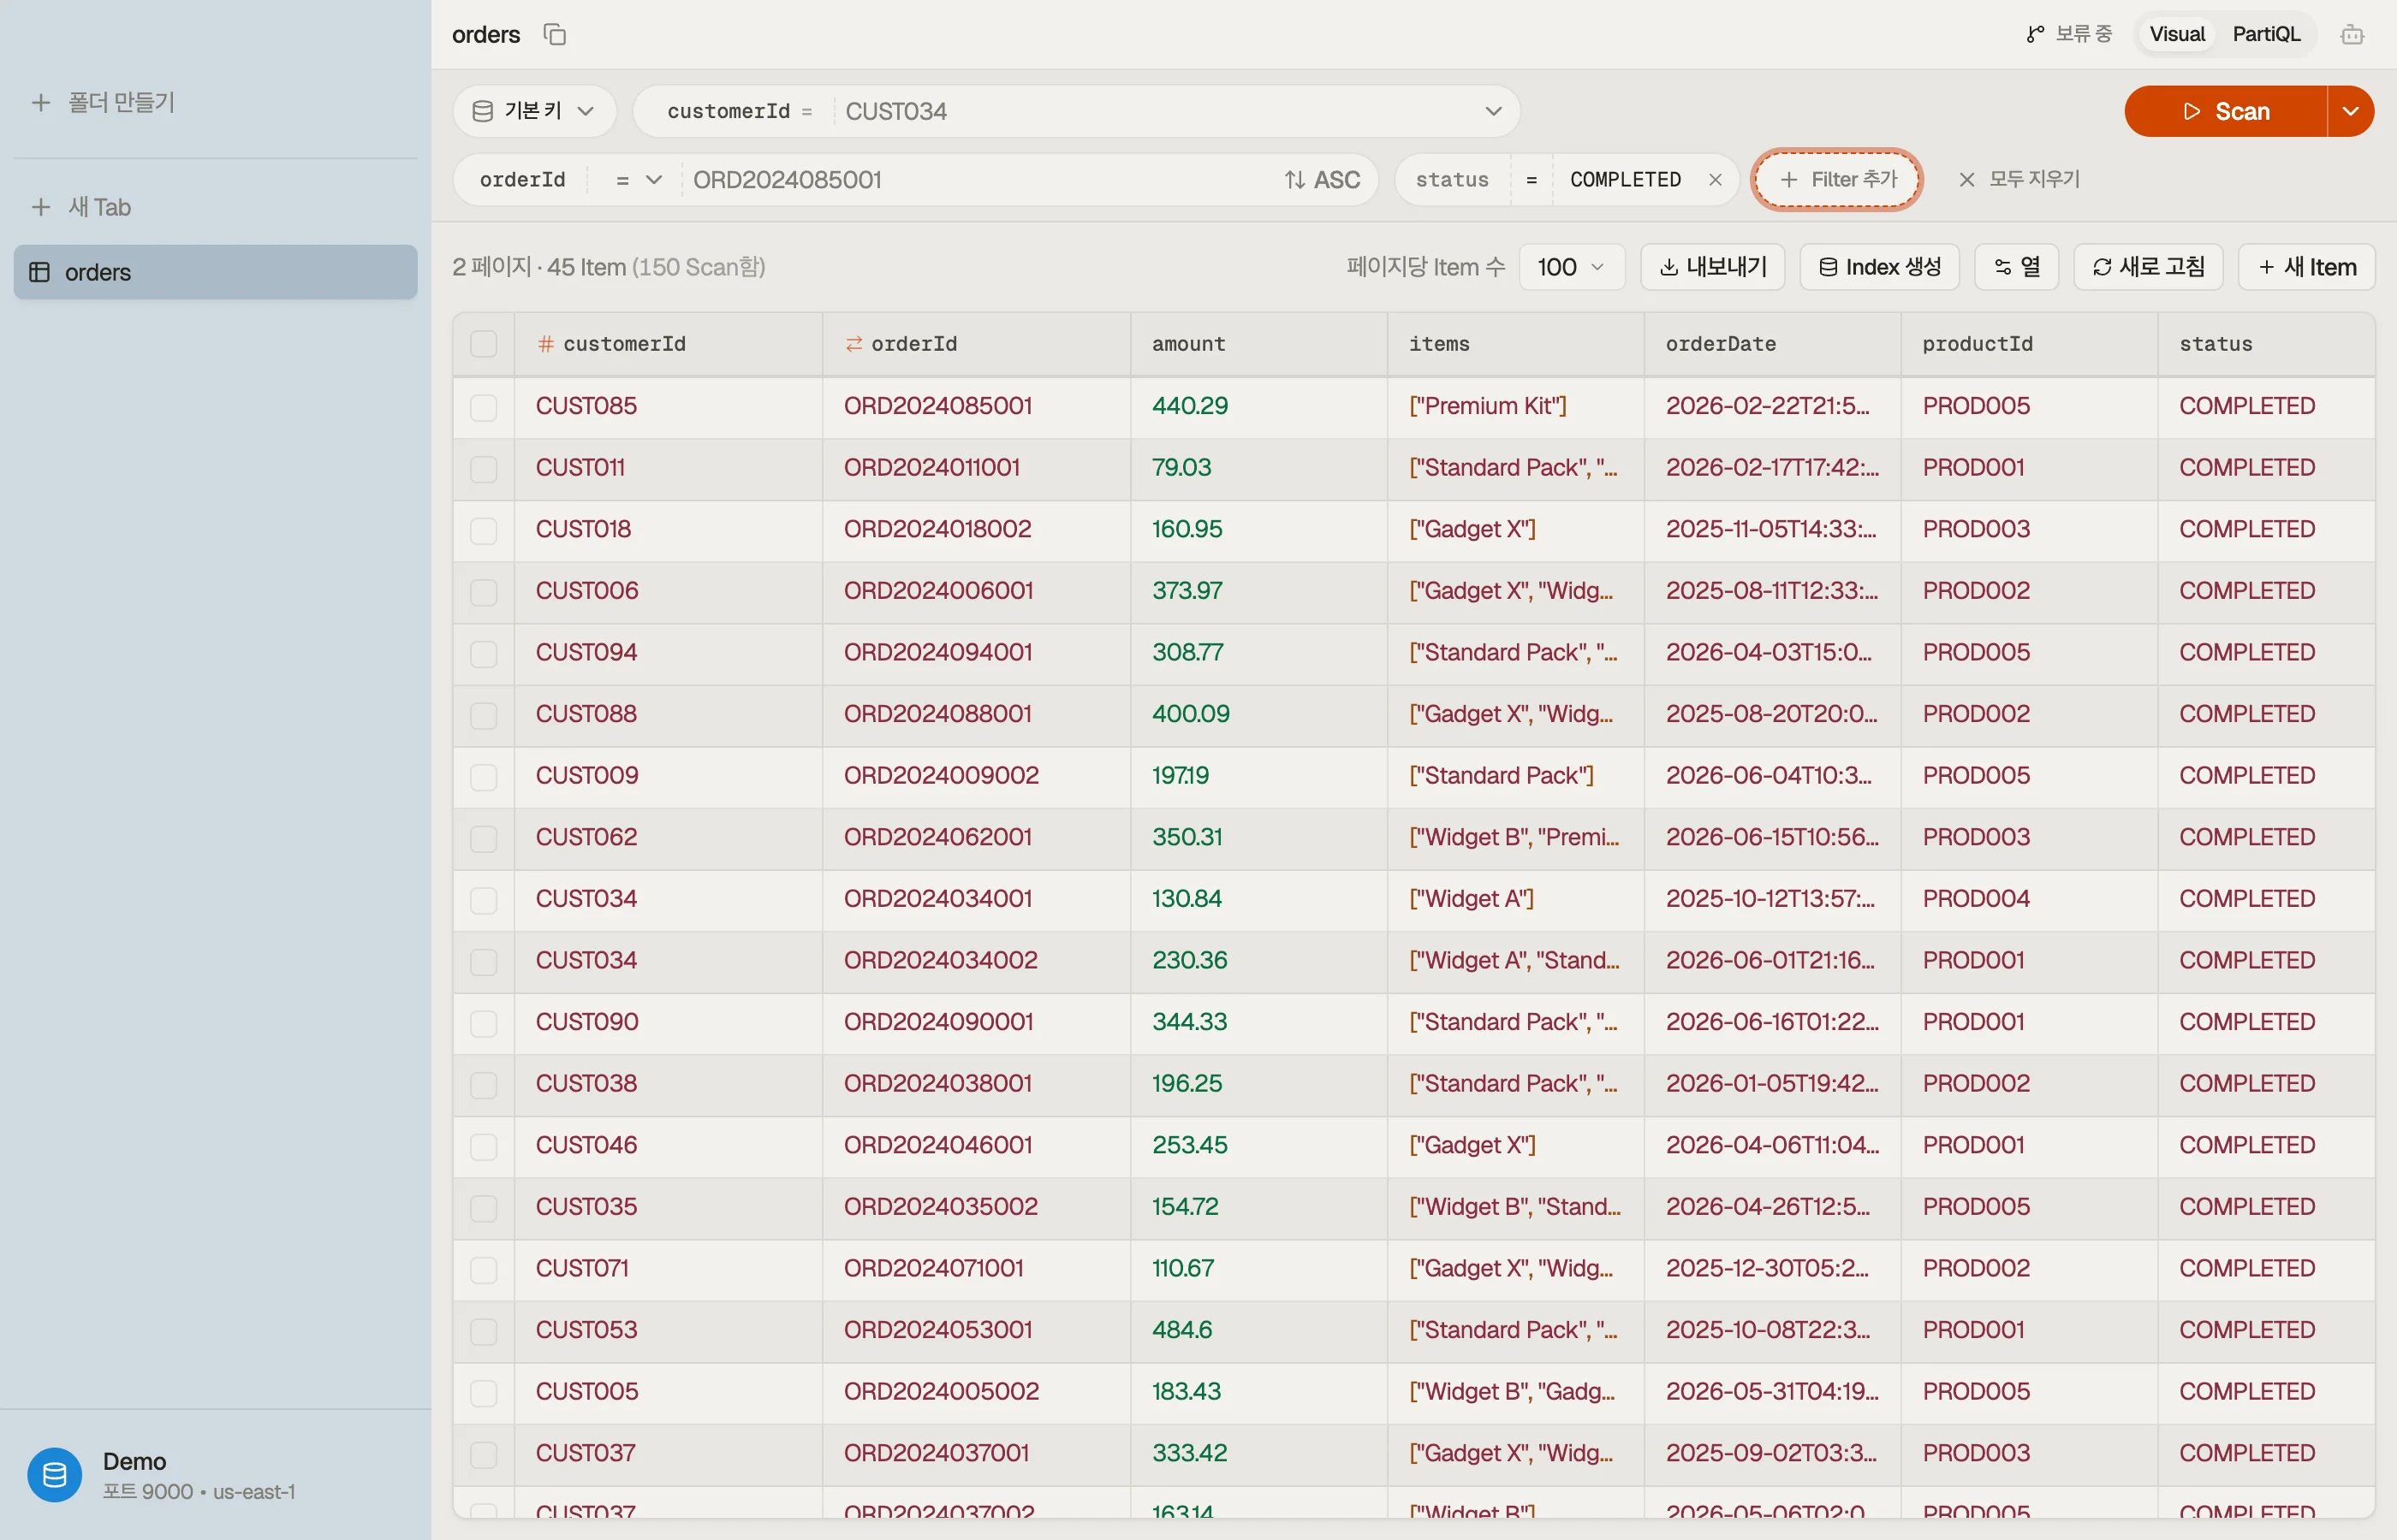The image size is (2397, 1540).
Task: Open the 기본 키 index dropdown
Action: [534, 111]
